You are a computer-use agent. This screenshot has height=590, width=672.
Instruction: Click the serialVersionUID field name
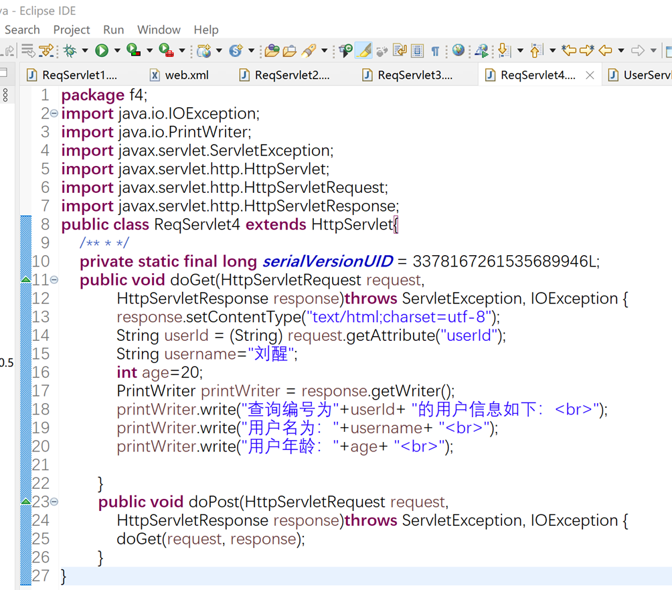pos(328,261)
